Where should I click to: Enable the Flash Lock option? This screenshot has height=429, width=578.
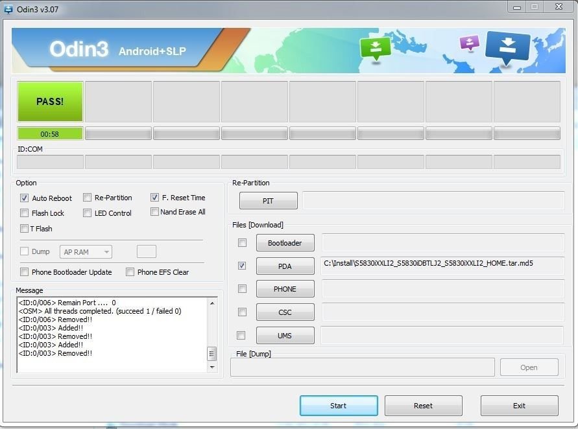(25, 213)
